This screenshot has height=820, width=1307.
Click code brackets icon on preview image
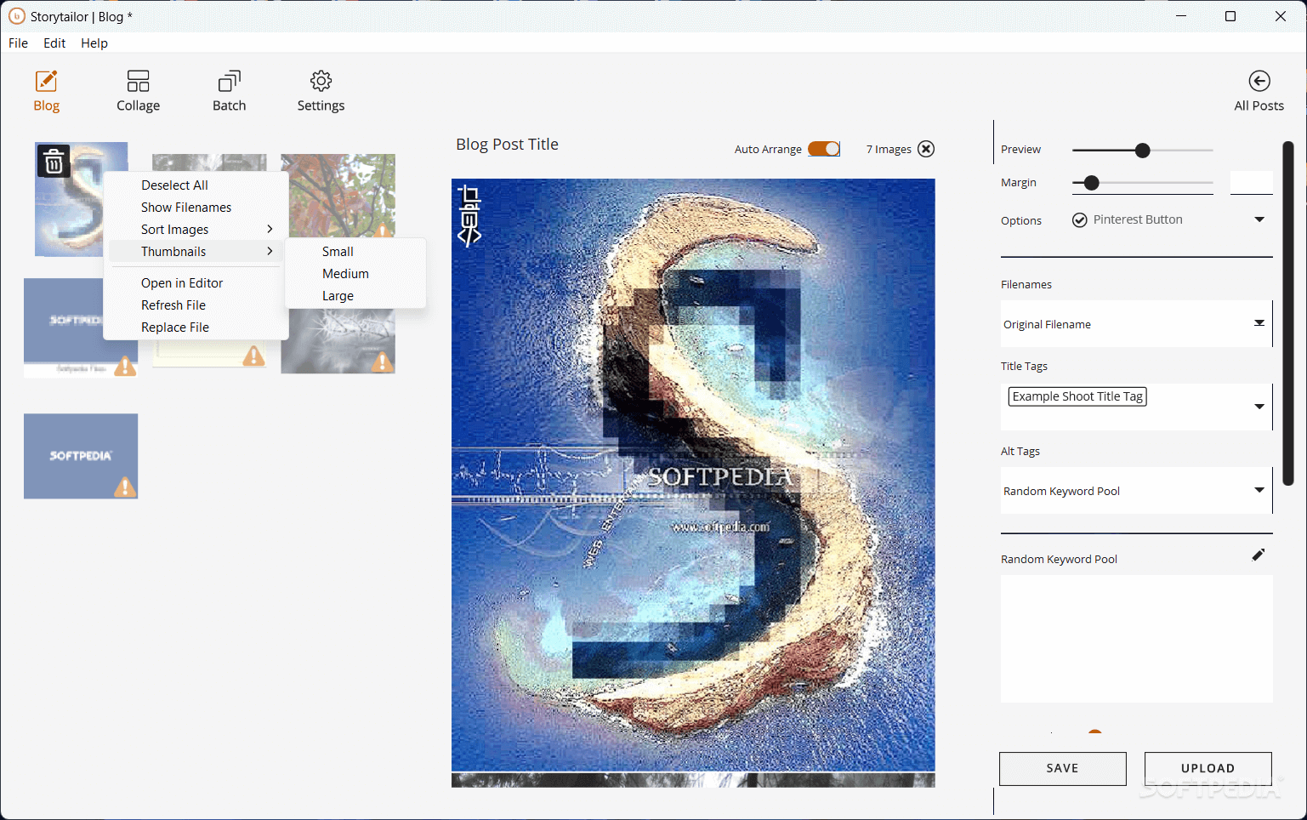click(469, 236)
